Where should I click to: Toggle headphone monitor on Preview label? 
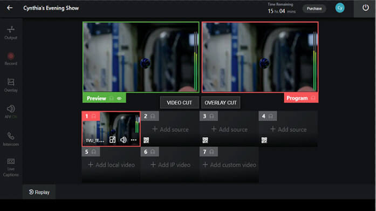pos(112,98)
